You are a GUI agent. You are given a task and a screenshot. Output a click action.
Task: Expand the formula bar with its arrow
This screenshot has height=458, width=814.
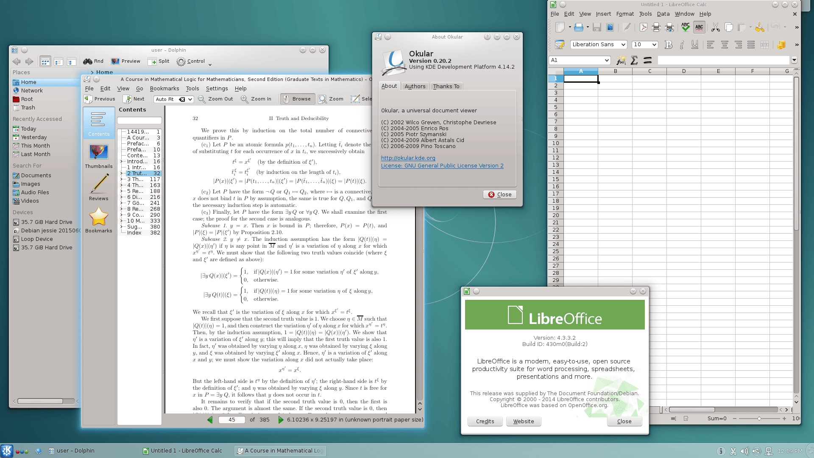click(x=794, y=60)
